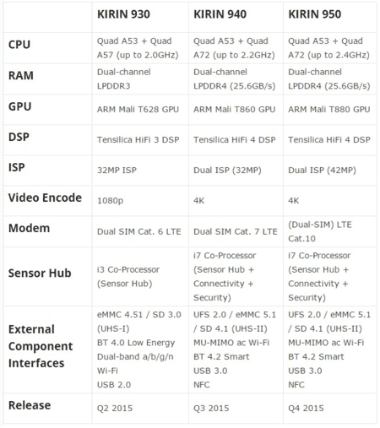Select the ISP row label
The image size is (380, 428).
click(x=16, y=167)
